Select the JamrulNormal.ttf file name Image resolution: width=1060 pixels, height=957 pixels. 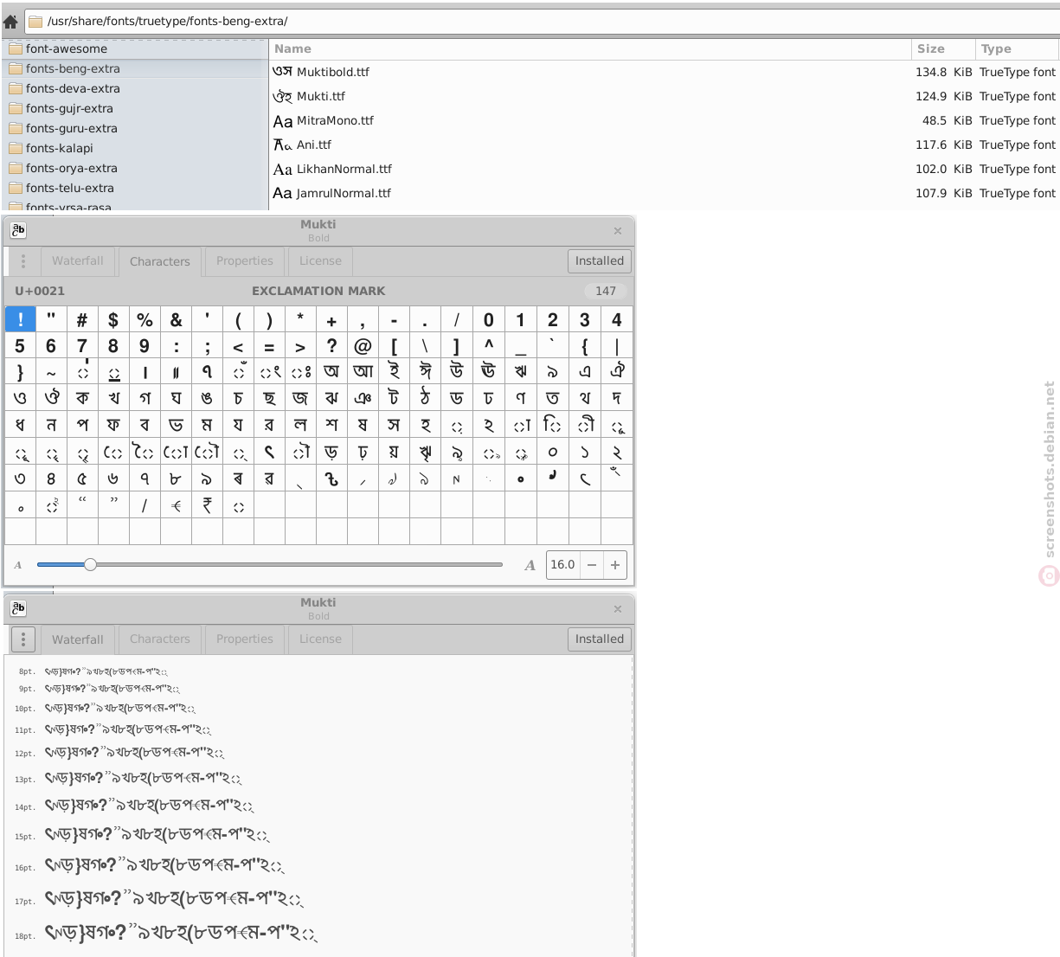pos(344,193)
